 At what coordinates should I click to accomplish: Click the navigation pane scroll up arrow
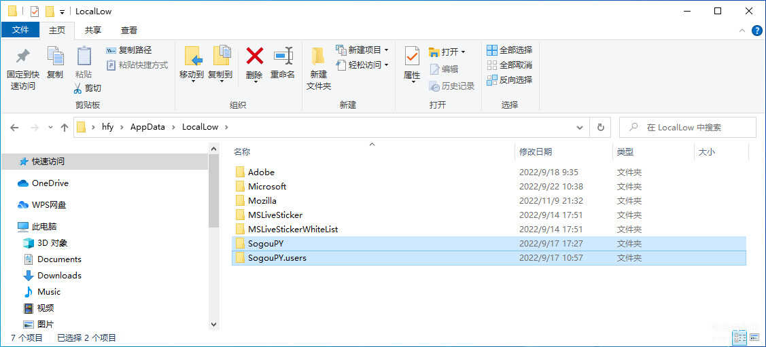pos(213,148)
